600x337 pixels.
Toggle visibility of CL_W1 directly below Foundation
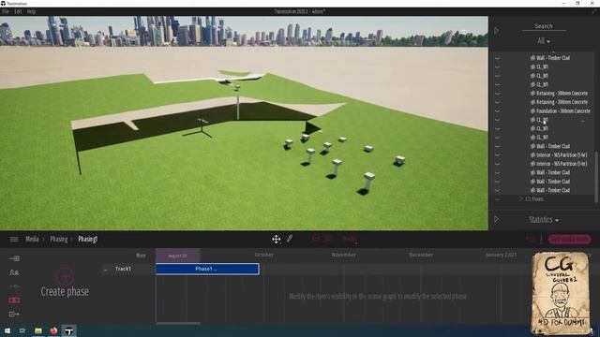click(x=498, y=120)
